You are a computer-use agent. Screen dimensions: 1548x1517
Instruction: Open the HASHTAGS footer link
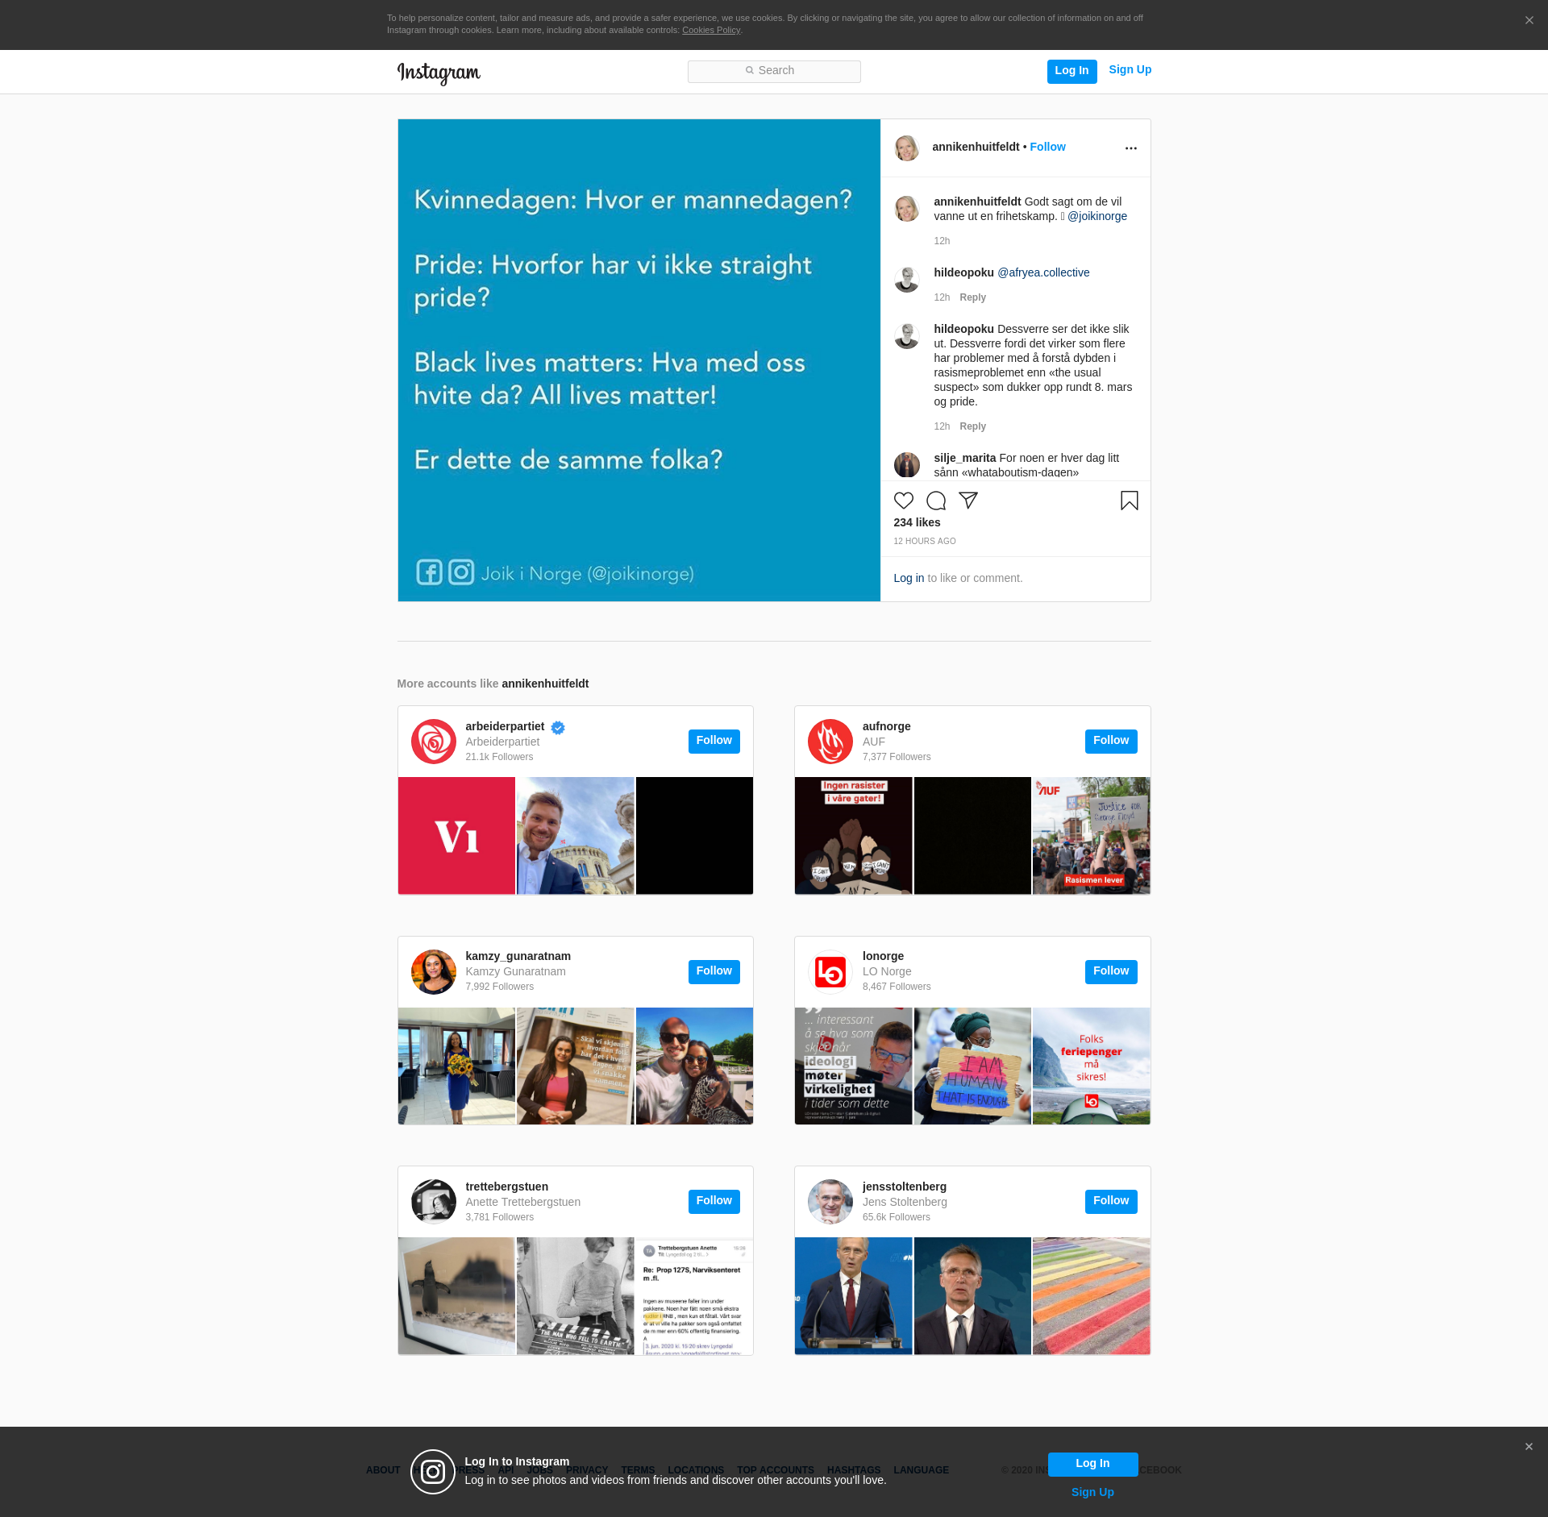click(x=854, y=1470)
